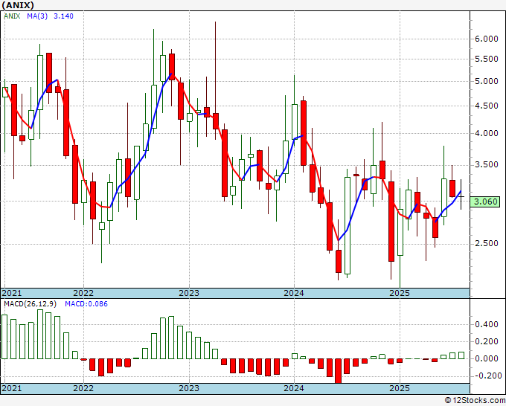The image size is (506, 406).
Task: Click the deepest red MACD bar in 2024
Action: pyautogui.click(x=338, y=371)
